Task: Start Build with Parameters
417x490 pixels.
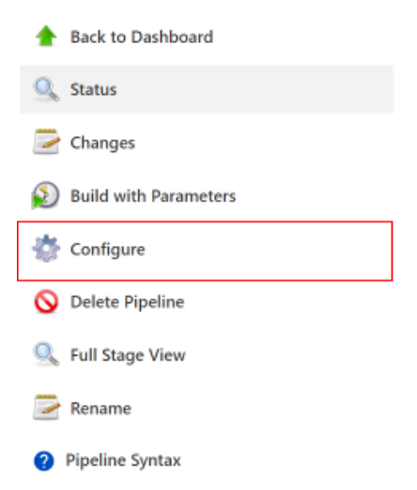Action: point(153,196)
